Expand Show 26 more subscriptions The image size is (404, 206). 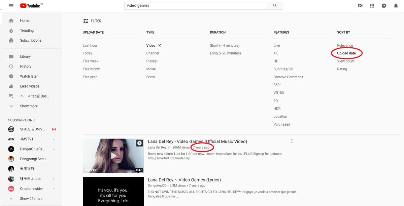click(x=31, y=199)
